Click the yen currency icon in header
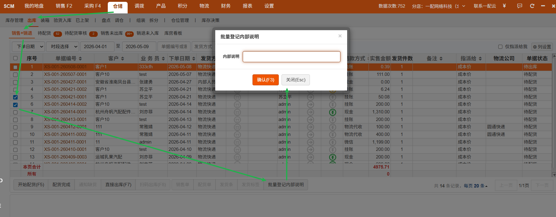This screenshot has width=556, height=217. point(504,6)
